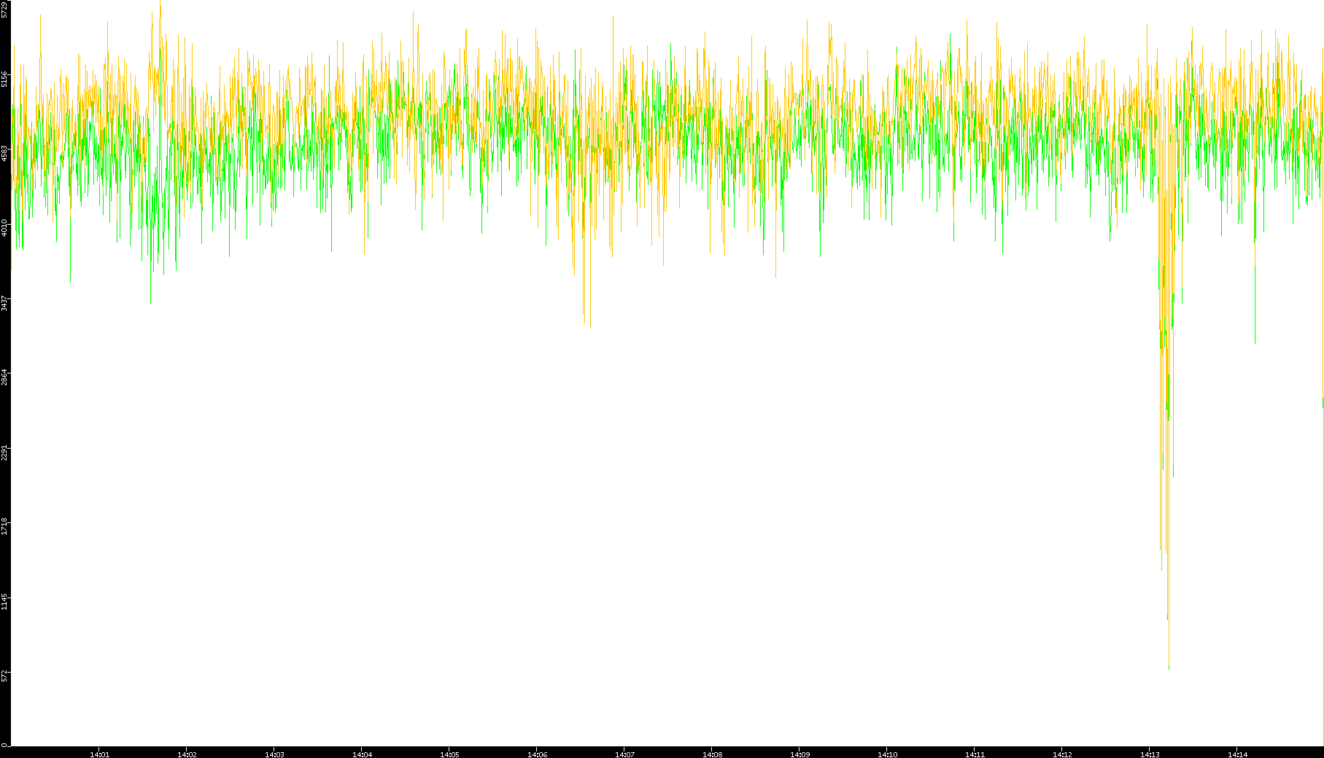The height and width of the screenshot is (758, 1324).
Task: Click the 14:05 time axis label
Action: (x=449, y=754)
